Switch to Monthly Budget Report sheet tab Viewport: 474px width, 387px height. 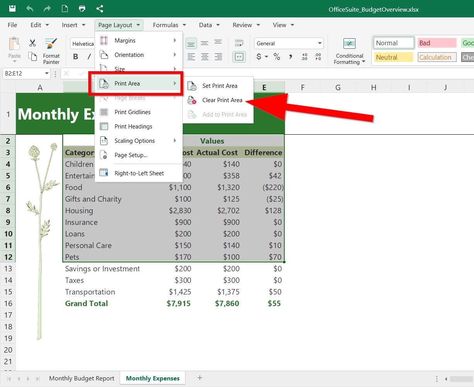pyautogui.click(x=82, y=378)
